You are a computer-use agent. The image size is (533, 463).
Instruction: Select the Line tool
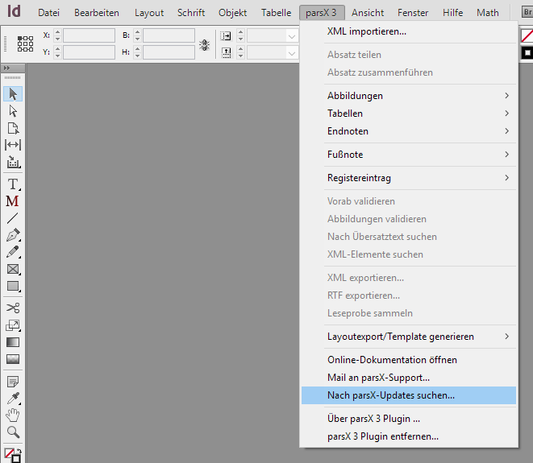pyautogui.click(x=13, y=218)
